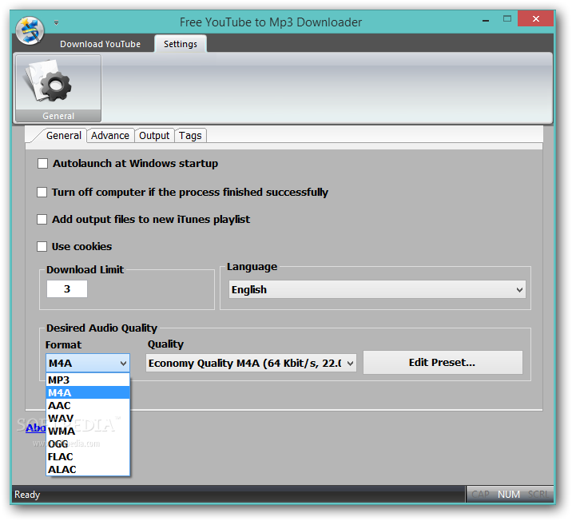Image resolution: width=572 pixels, height=521 pixels.
Task: Open the Language dropdown showing English
Action: [x=377, y=290]
